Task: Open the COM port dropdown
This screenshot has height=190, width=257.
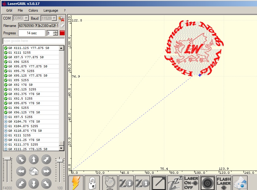Action: point(26,18)
